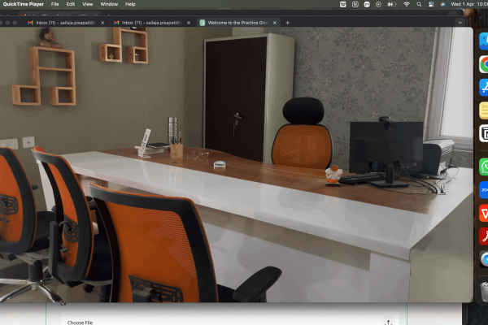Open the File menu
The image size is (488, 325).
[54, 4]
